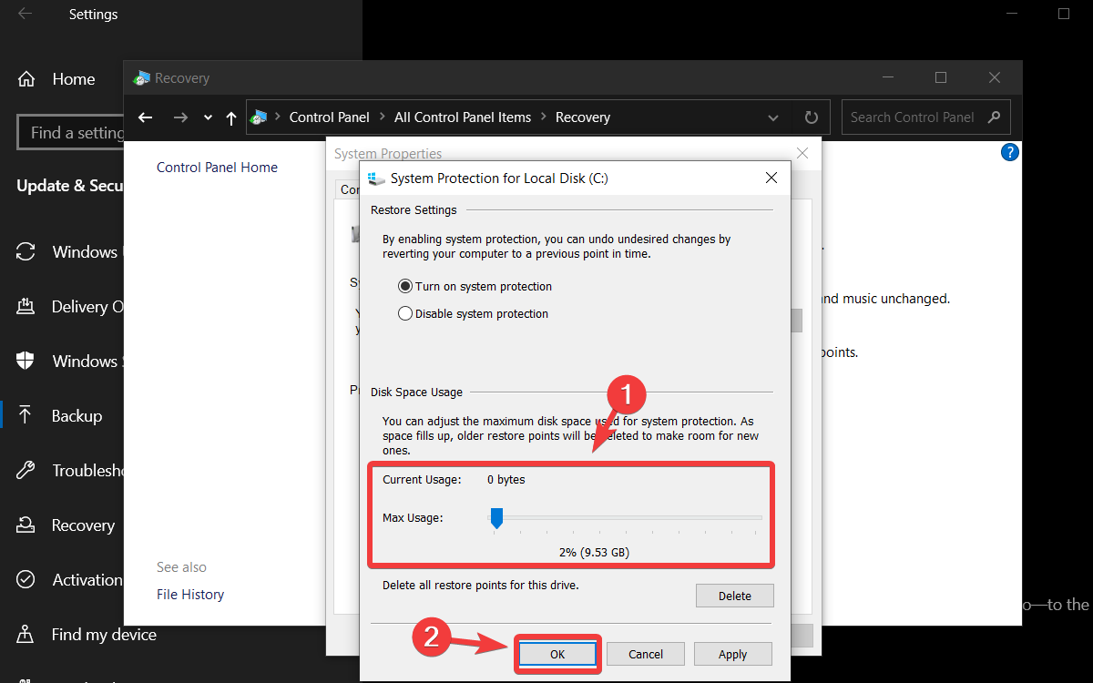Maximize the Settings window
1093x683 pixels.
[x=1064, y=14]
